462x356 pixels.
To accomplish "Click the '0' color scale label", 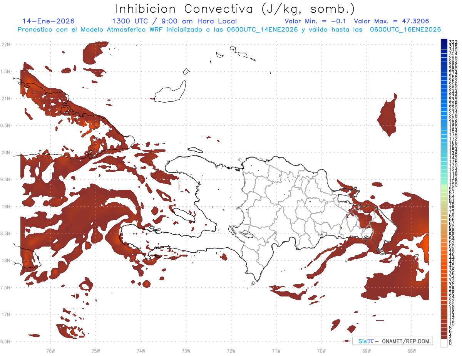I will (450, 343).
